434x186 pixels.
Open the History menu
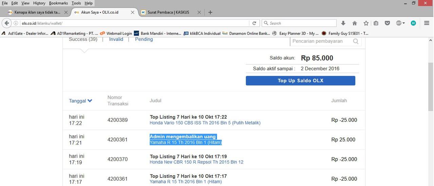point(39,3)
